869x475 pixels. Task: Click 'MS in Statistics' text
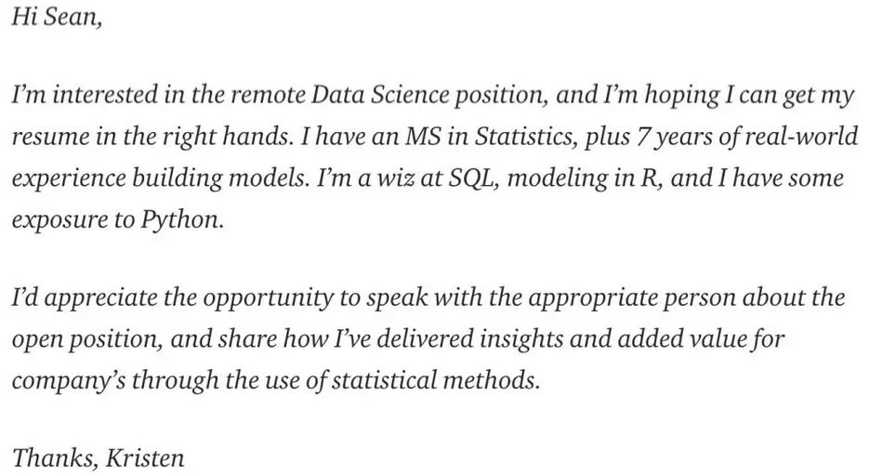coord(490,137)
